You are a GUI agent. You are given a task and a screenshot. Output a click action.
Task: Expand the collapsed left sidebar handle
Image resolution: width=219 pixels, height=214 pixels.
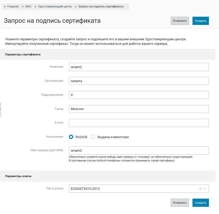1,109
